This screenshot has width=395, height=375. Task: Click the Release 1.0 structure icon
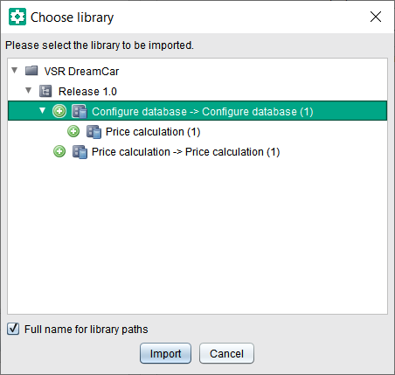45,91
